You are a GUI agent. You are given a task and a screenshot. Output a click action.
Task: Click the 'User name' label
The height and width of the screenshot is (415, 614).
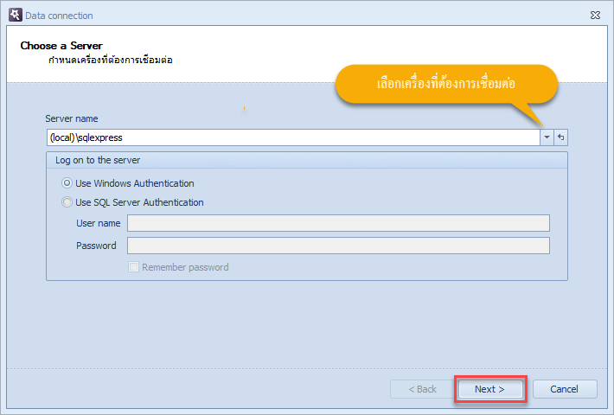[99, 223]
